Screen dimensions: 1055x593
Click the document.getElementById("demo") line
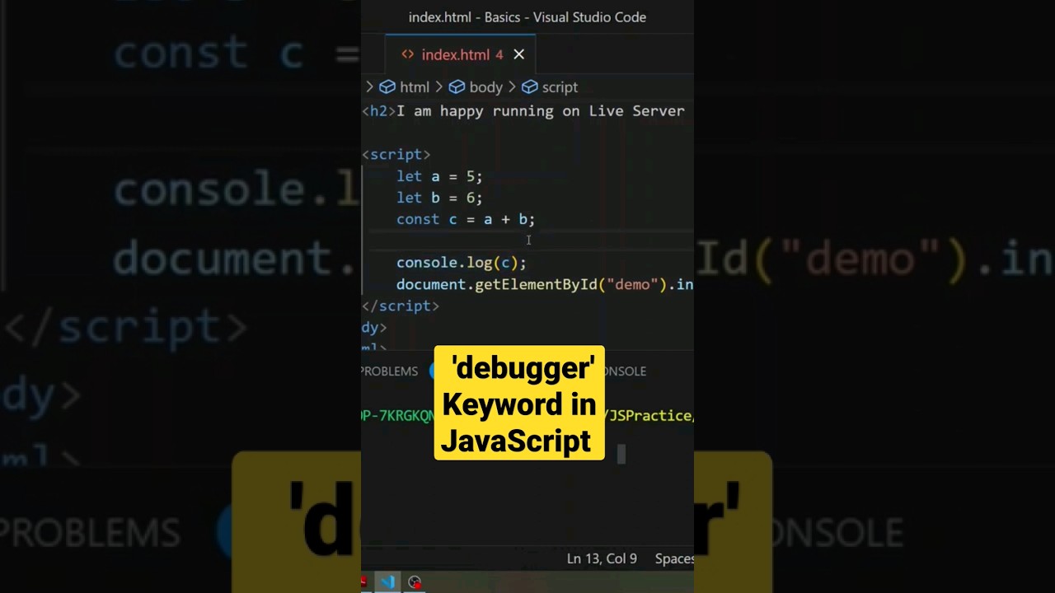[x=545, y=284]
